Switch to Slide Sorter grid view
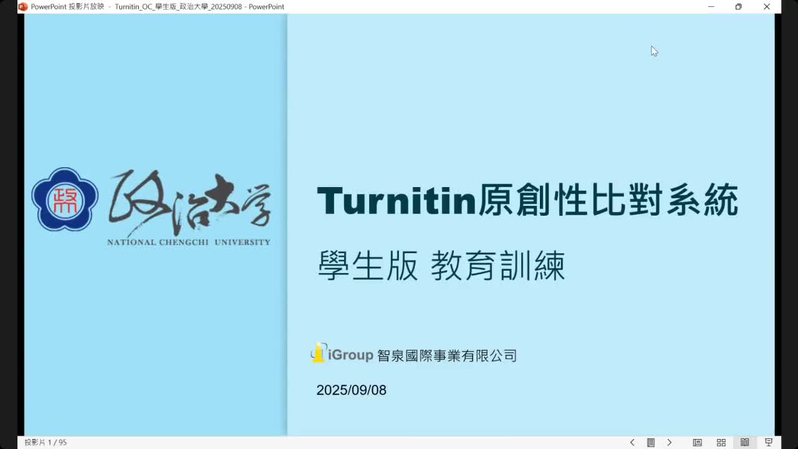Viewport: 798px width, 449px height. [x=721, y=443]
